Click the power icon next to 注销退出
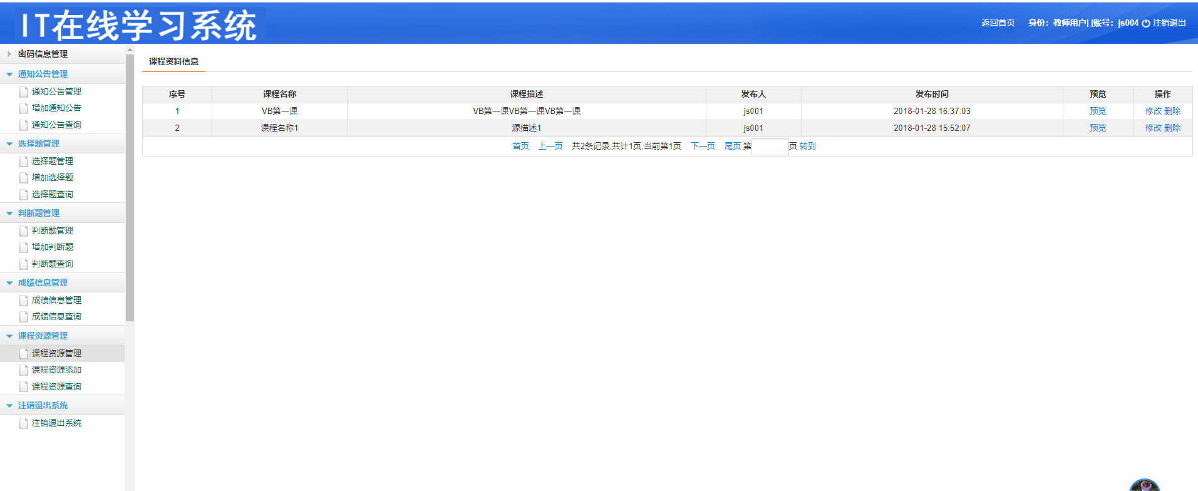Image resolution: width=1198 pixels, height=491 pixels. pos(1146,23)
